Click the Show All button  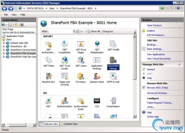(x=94, y=32)
